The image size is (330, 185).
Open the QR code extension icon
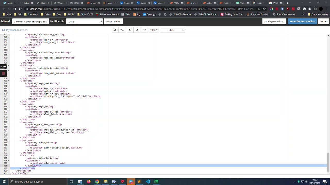299,9
